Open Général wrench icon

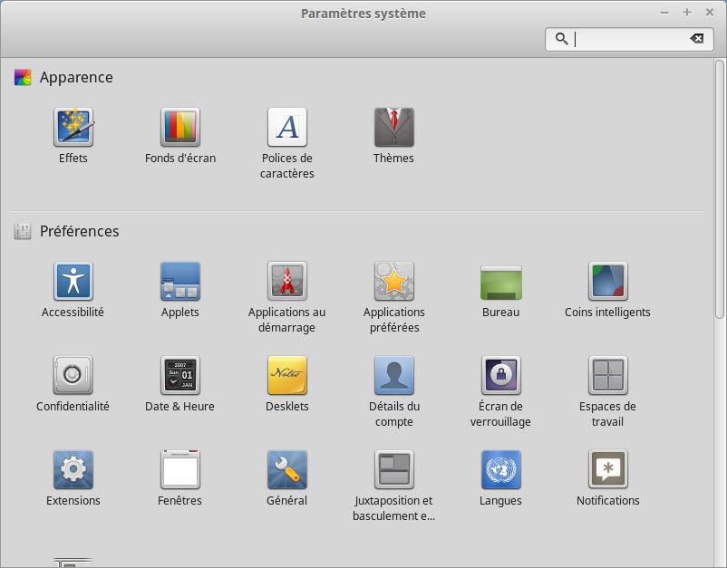287,469
